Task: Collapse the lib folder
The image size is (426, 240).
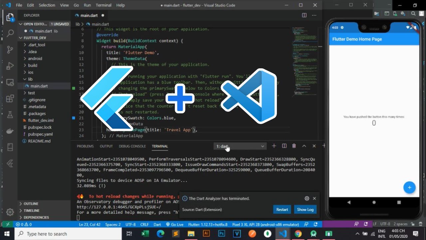Action: pyautogui.click(x=30, y=79)
